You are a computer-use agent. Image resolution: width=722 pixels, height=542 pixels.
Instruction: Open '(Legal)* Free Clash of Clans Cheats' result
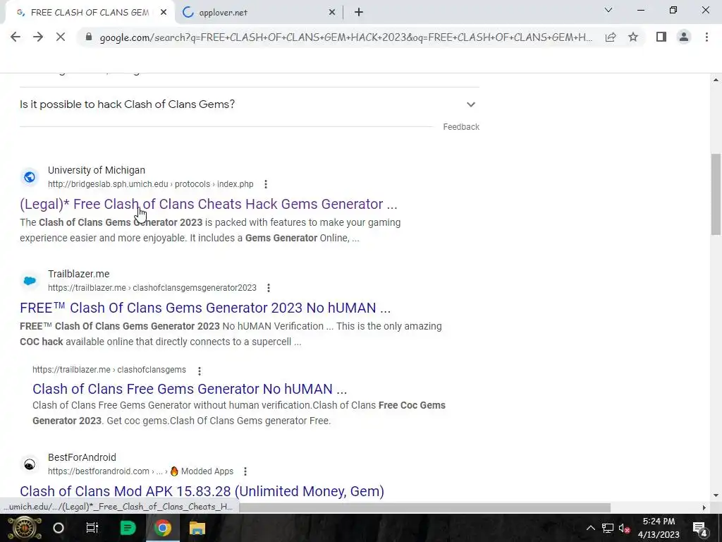(x=209, y=204)
